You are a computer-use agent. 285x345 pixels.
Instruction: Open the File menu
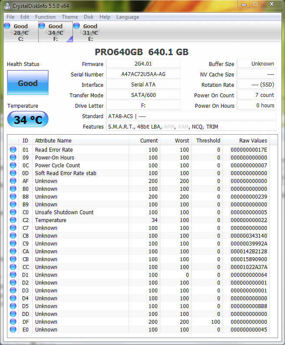click(x=10, y=17)
